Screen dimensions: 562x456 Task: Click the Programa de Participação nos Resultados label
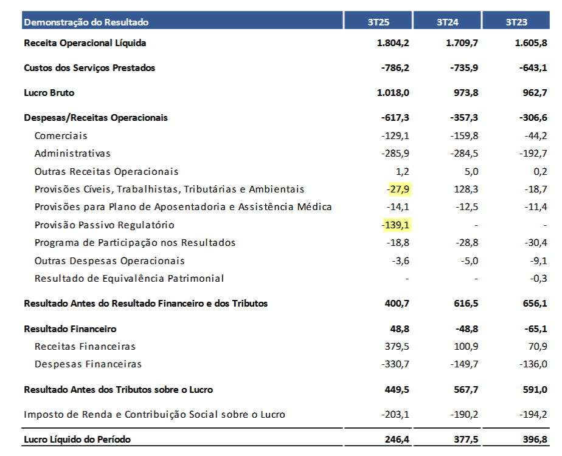tap(135, 243)
